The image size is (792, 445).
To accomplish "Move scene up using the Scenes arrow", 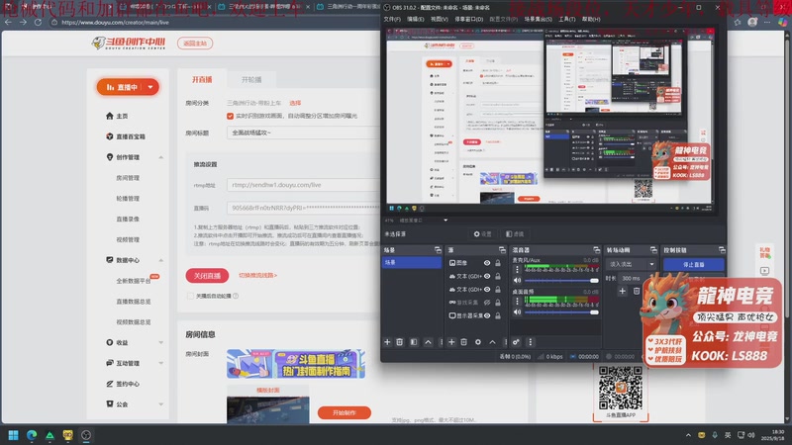I will tap(428, 342).
